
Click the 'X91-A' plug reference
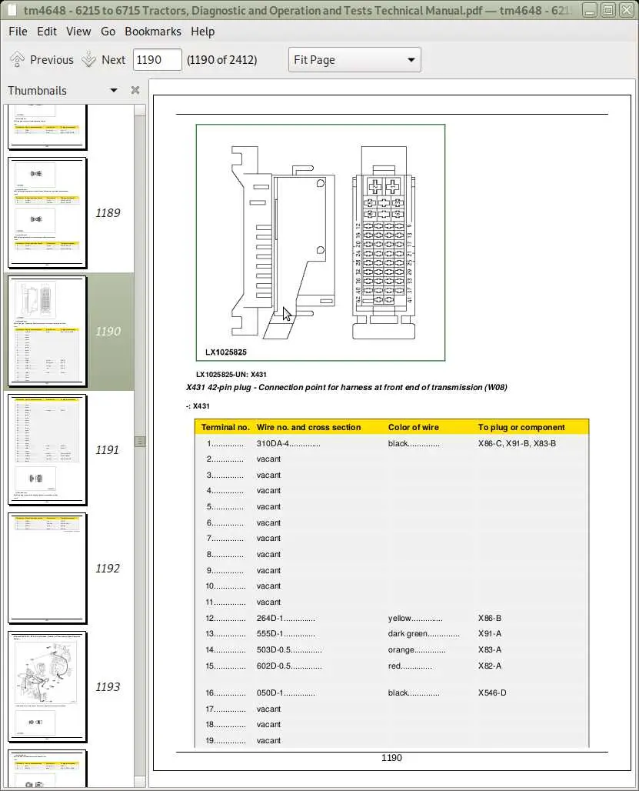click(x=490, y=633)
